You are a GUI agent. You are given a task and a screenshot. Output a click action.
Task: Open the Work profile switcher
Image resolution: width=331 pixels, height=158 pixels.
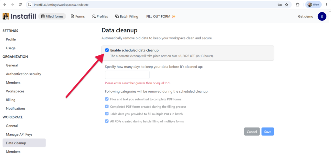click(x=313, y=5)
